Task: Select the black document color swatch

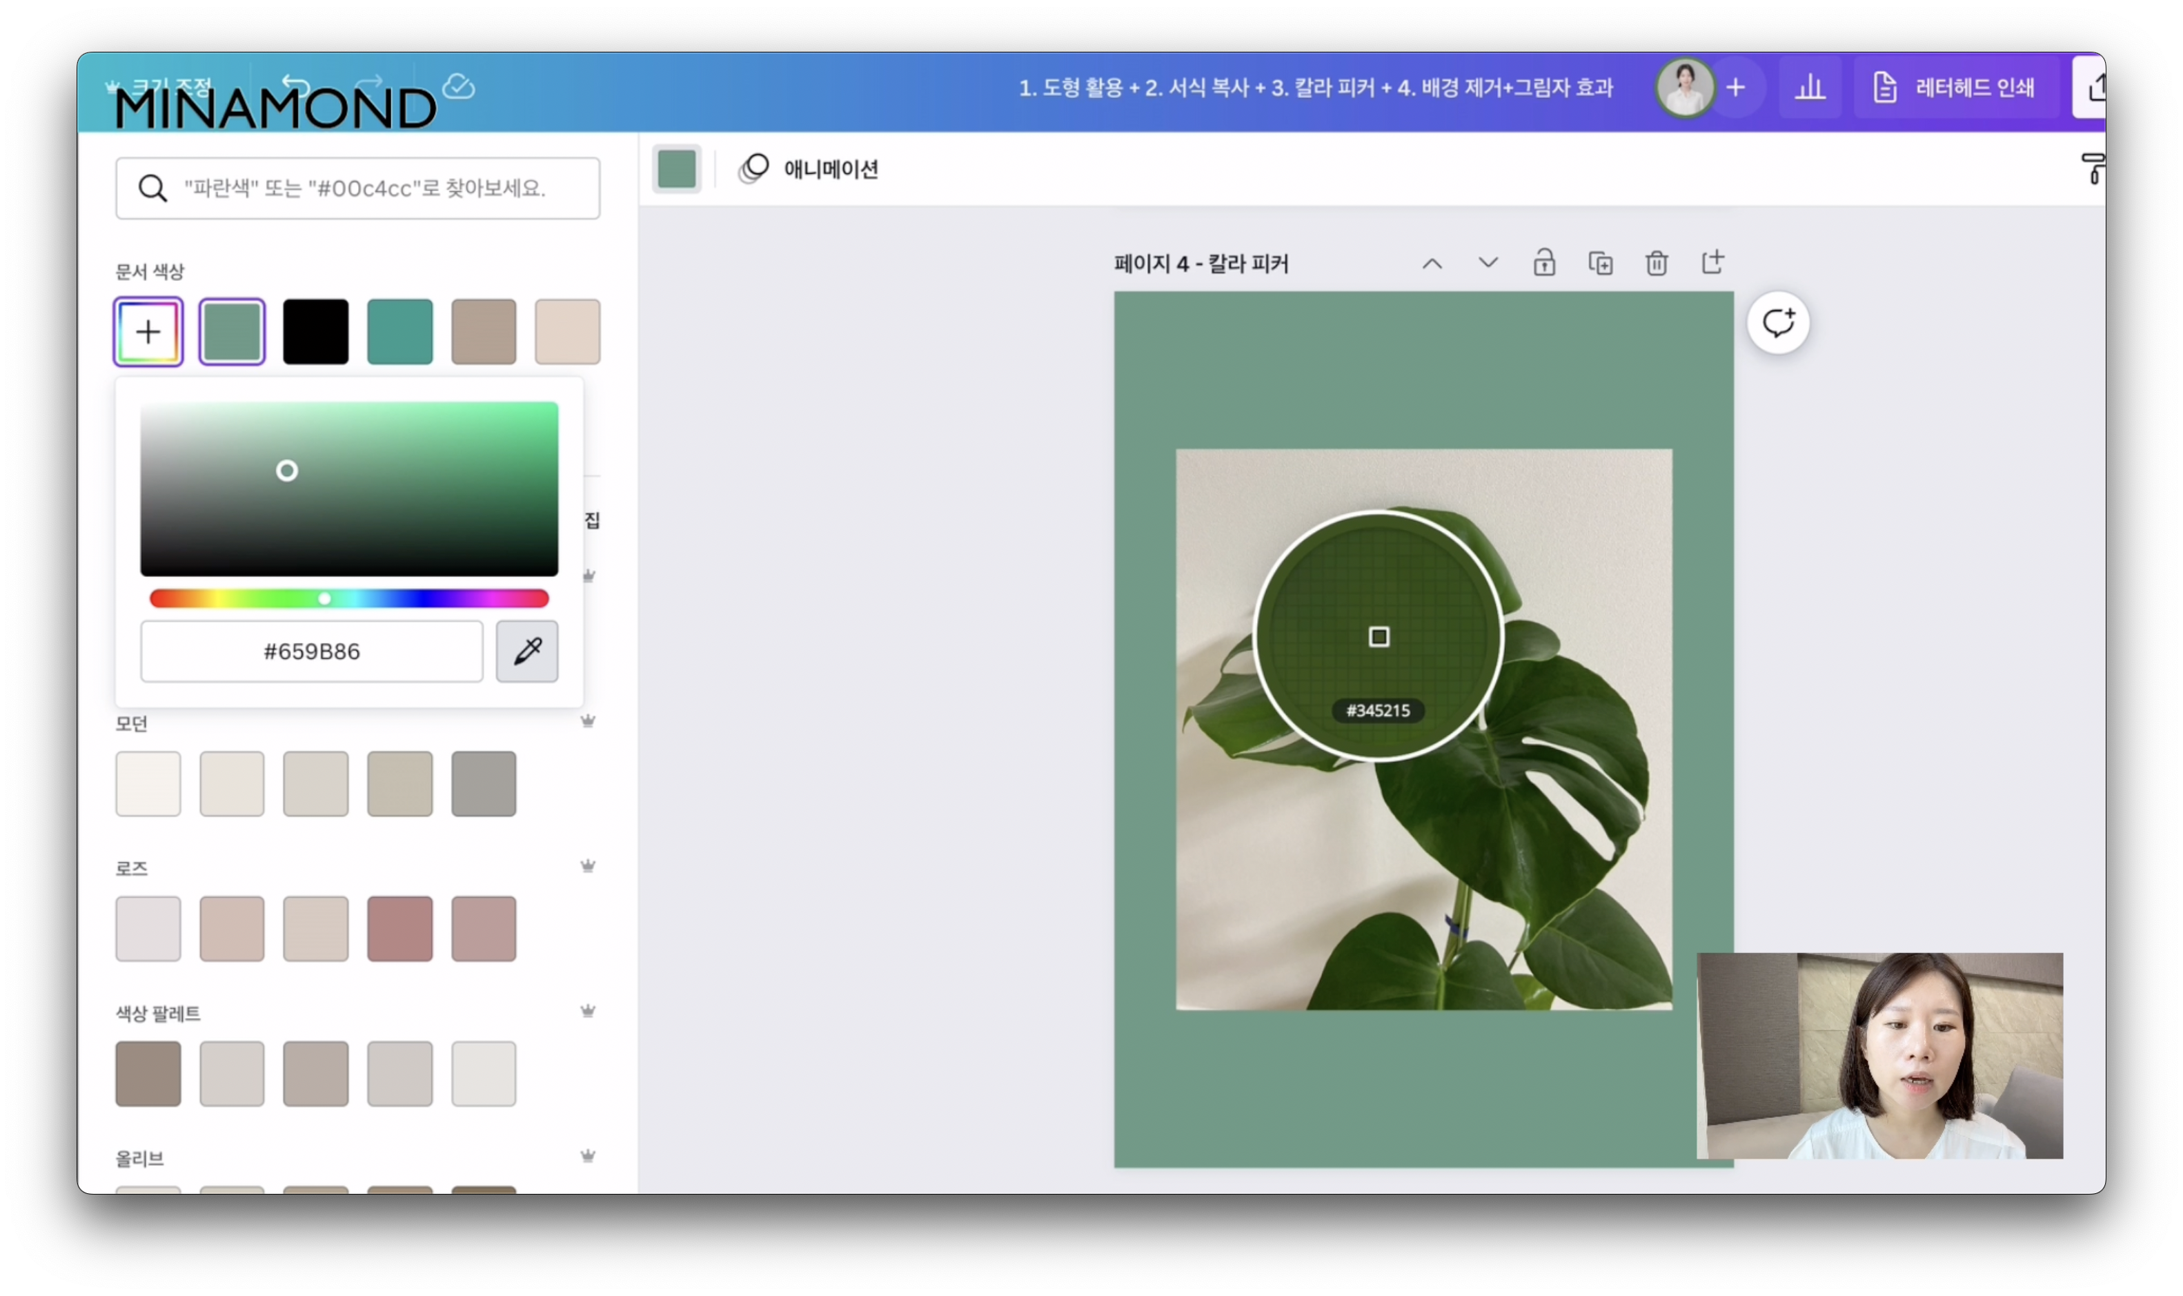Action: (315, 332)
